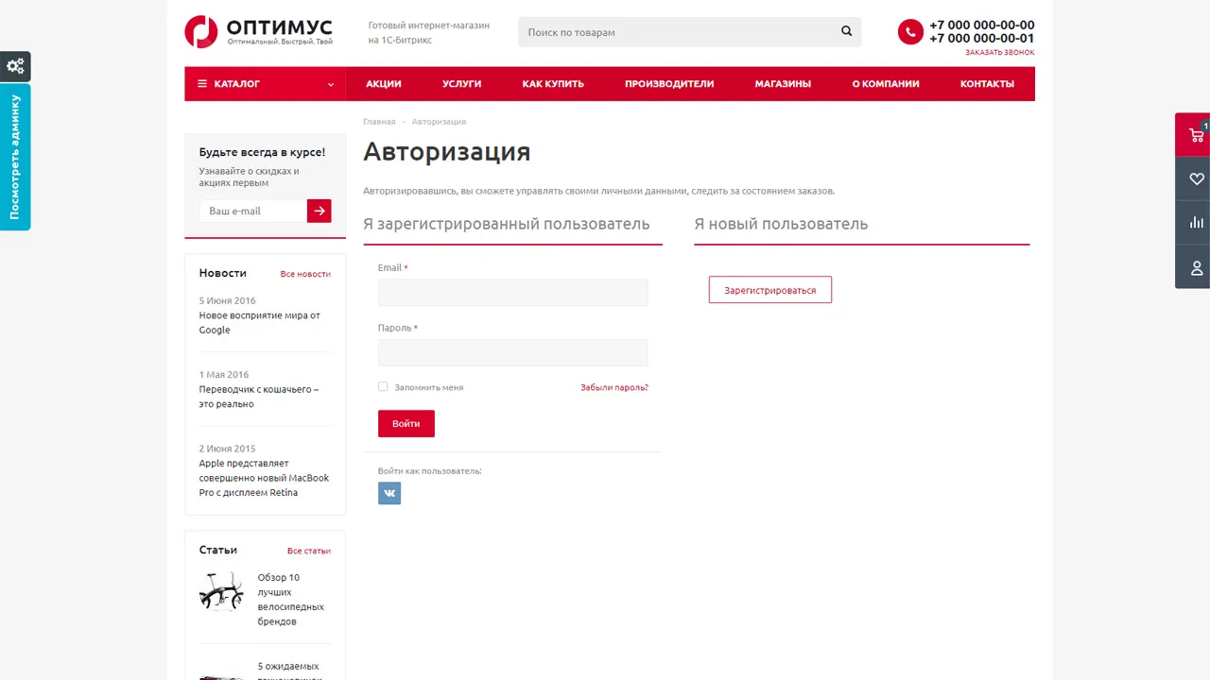Click the bicycle article thumbnail
The width and height of the screenshot is (1210, 680).
(221, 591)
